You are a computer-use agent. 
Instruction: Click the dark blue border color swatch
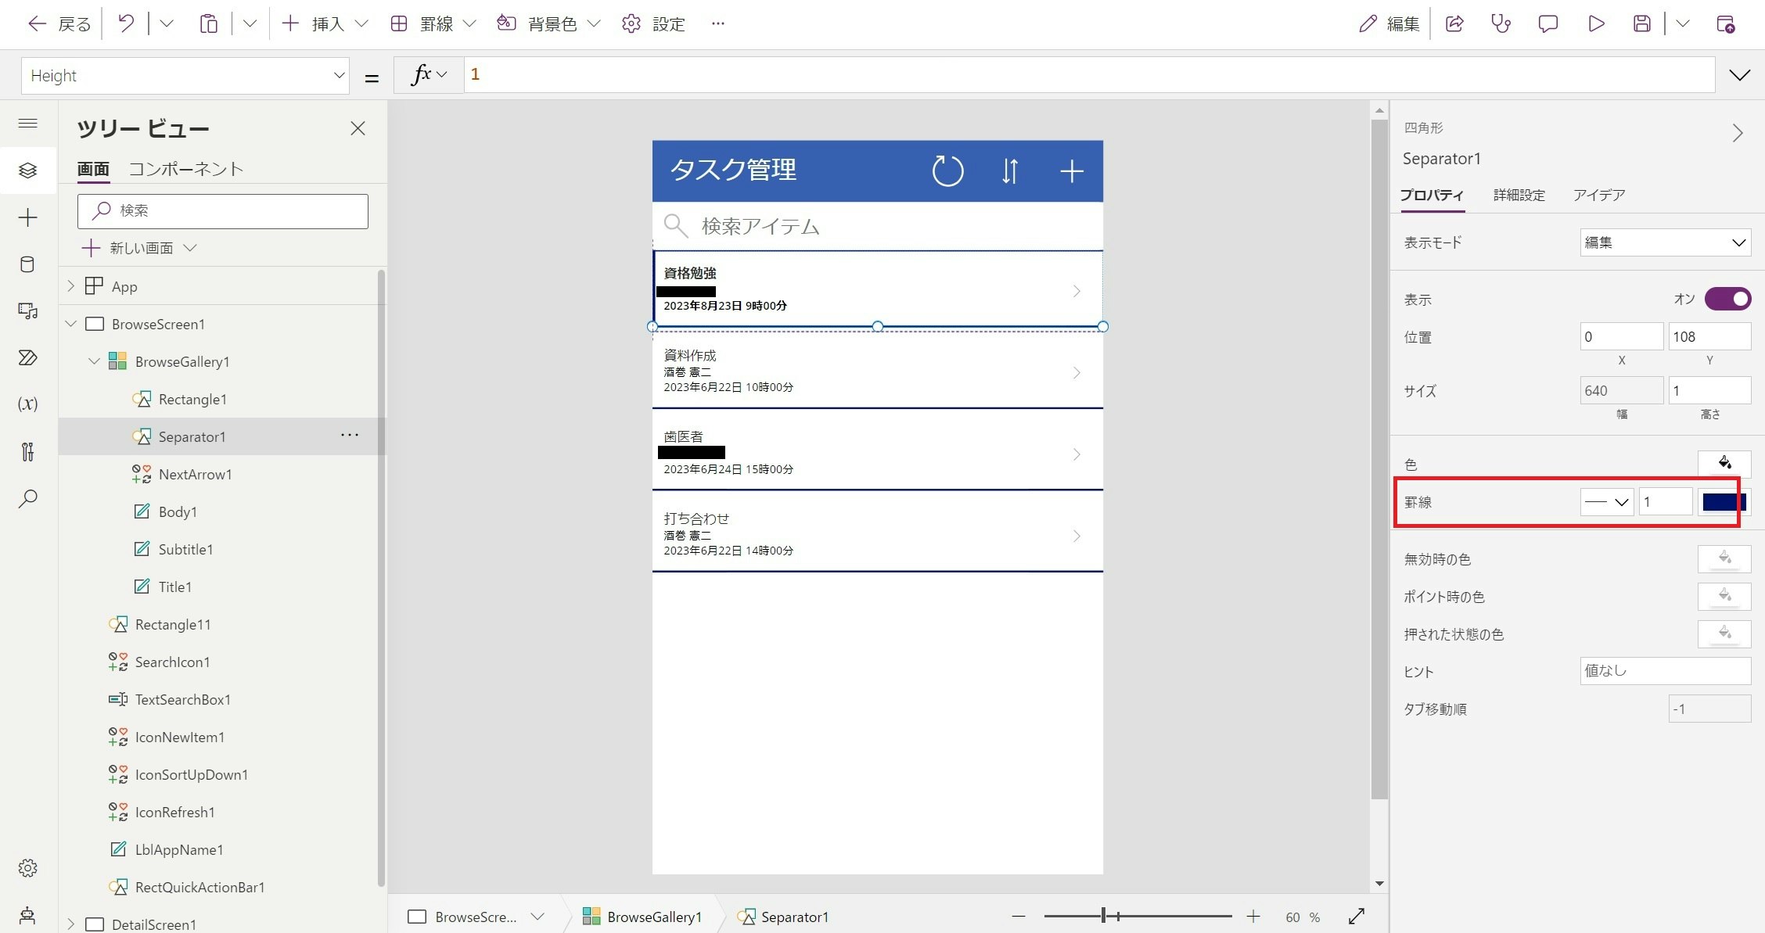click(x=1724, y=502)
